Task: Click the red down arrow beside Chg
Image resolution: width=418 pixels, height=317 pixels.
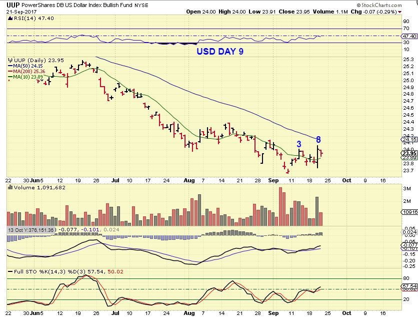Action: (x=399, y=12)
